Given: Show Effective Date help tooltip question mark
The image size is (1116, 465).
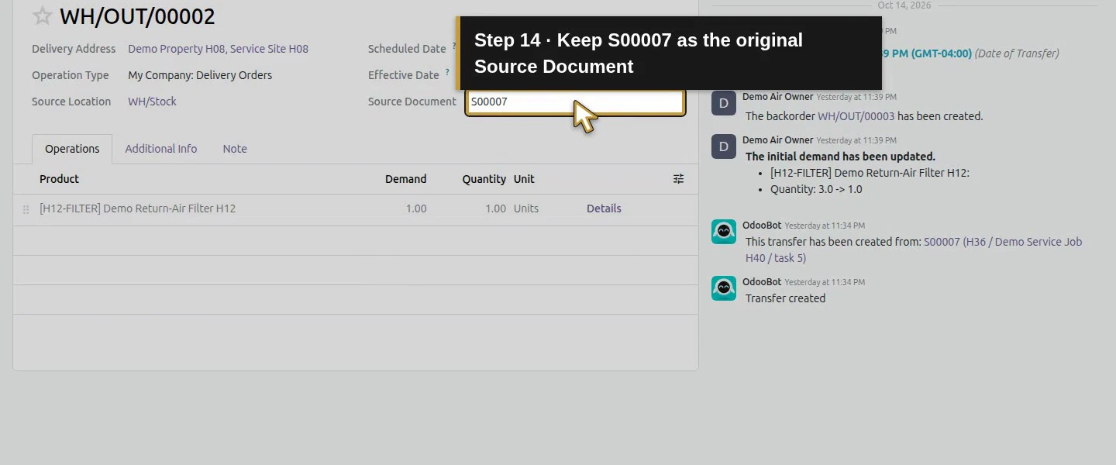Looking at the screenshot, I should tap(447, 72).
